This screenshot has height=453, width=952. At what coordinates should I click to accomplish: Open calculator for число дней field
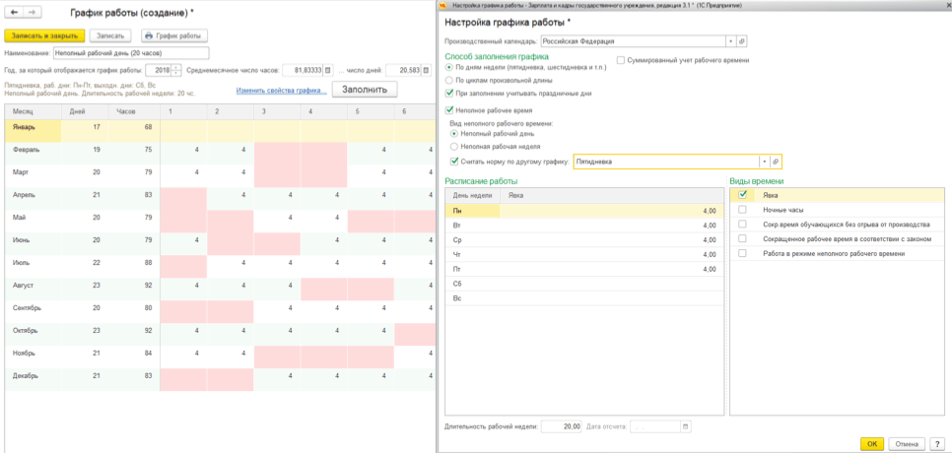pyautogui.click(x=425, y=70)
